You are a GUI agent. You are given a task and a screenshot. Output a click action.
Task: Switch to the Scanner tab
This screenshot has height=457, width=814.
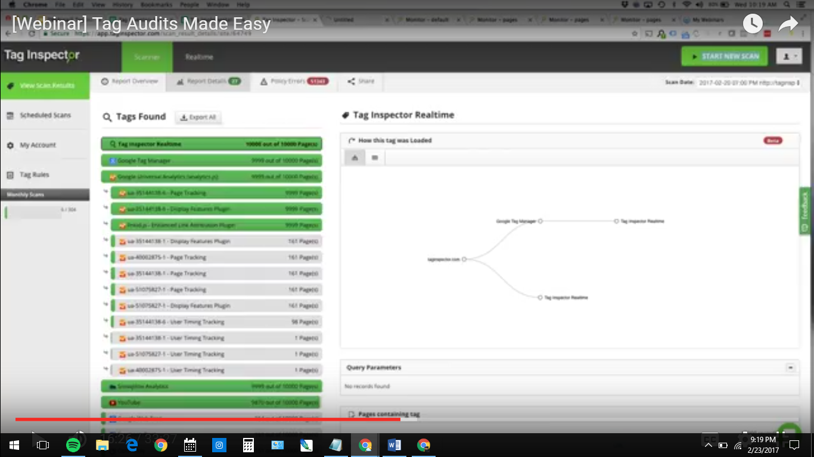click(x=147, y=57)
